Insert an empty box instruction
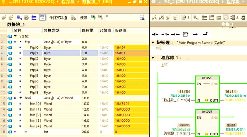 click(185, 34)
